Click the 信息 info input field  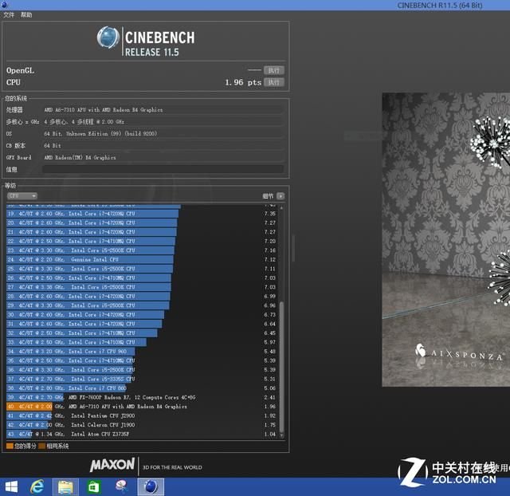pyautogui.click(x=163, y=169)
